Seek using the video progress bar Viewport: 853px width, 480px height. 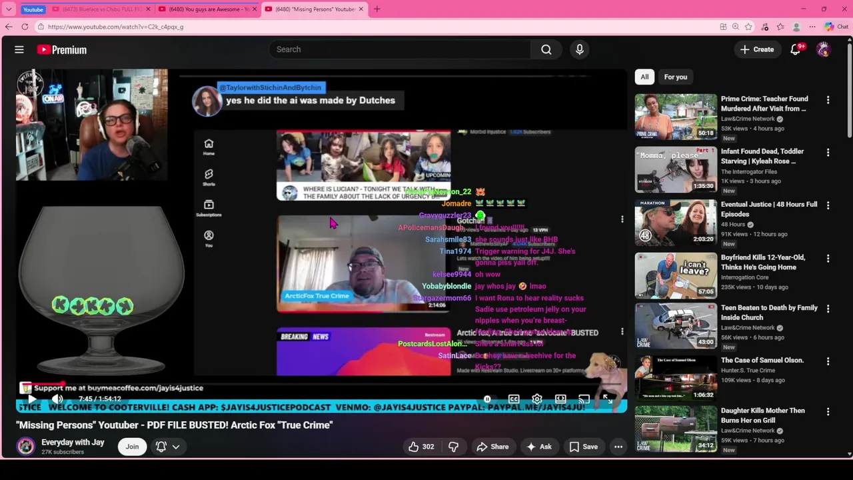click(321, 384)
